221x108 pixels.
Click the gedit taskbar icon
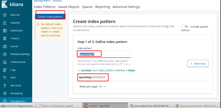(40, 105)
